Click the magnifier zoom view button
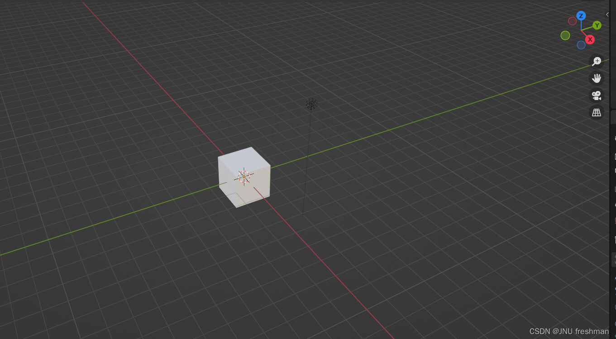This screenshot has height=339, width=616. 597,61
